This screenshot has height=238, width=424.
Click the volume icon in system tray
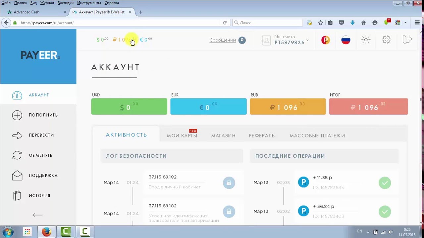[x=391, y=232]
